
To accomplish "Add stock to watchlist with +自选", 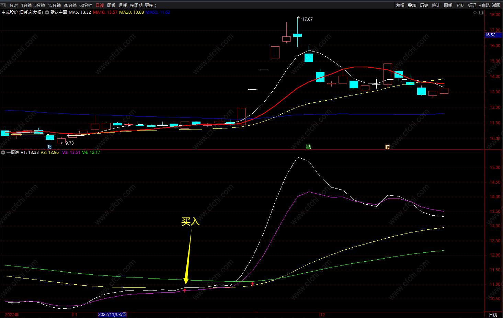I will (x=484, y=5).
